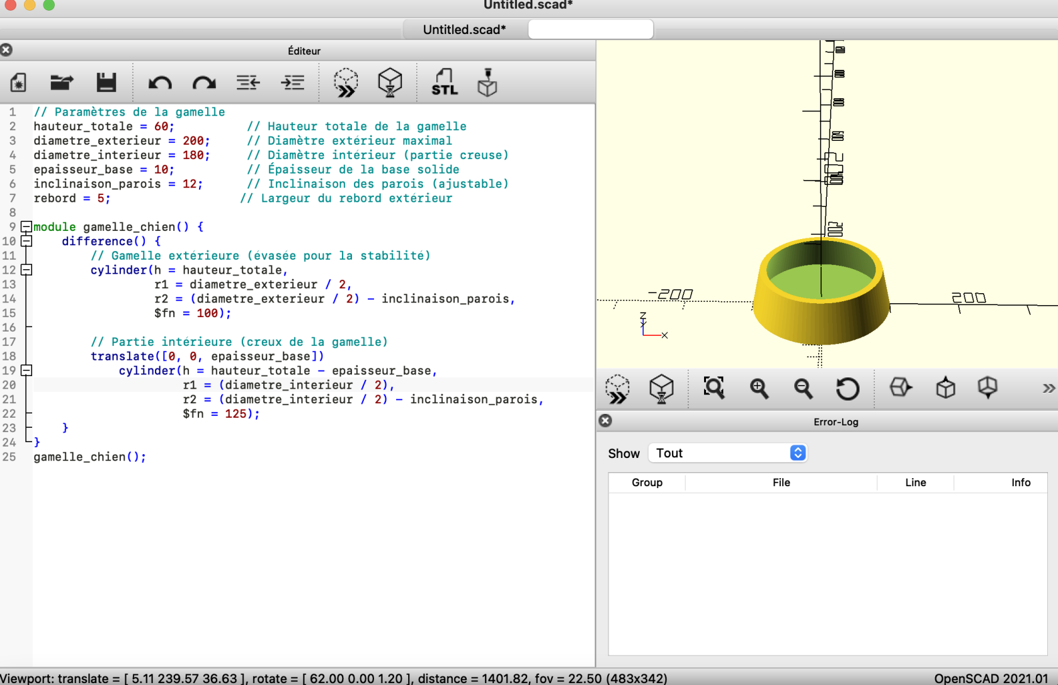Screen dimensions: 1058x685
Task: Click the inclinaison_parois = 12 line
Action: 118,184
